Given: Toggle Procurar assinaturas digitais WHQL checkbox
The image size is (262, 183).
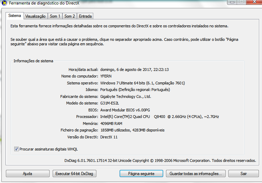Looking at the screenshot, I should tap(16, 149).
